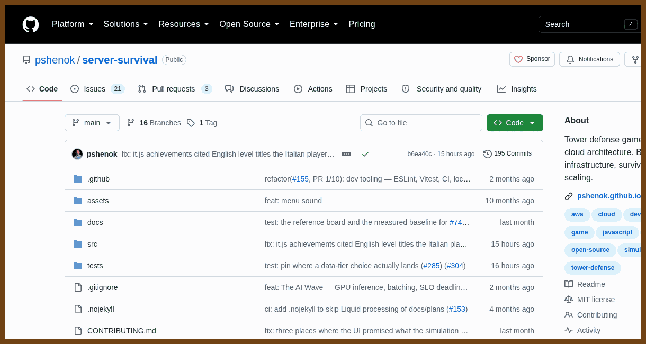The width and height of the screenshot is (646, 344).
Task: View the MIT license link
Action: pos(589,300)
